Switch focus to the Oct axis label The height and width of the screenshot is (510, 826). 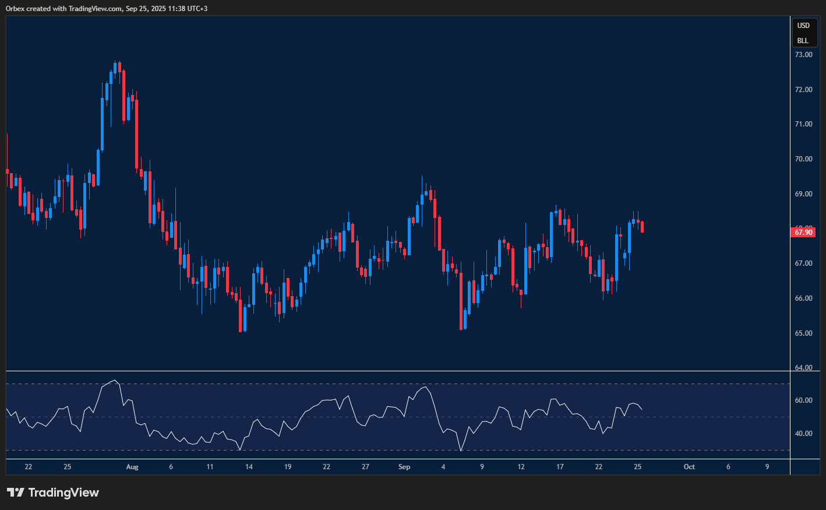(689, 467)
